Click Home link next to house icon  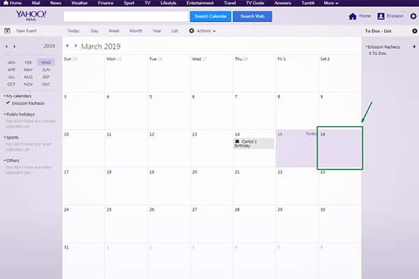point(365,16)
